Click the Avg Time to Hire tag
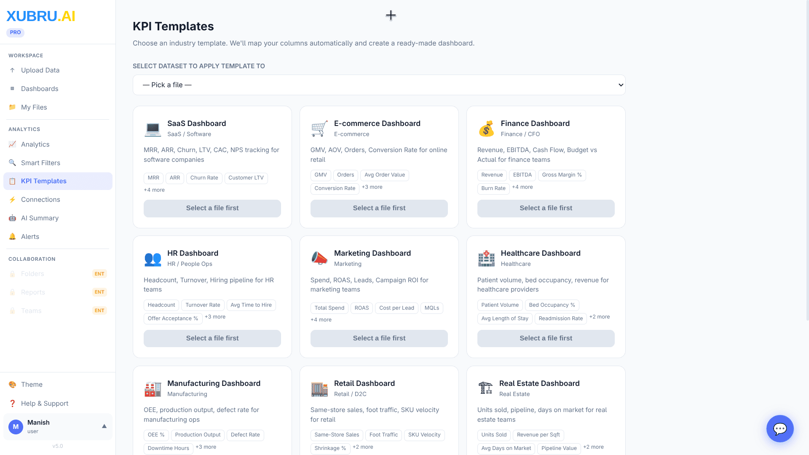This screenshot has width=809, height=455. [x=251, y=305]
